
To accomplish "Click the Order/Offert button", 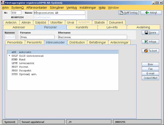I will [x=150, y=78].
